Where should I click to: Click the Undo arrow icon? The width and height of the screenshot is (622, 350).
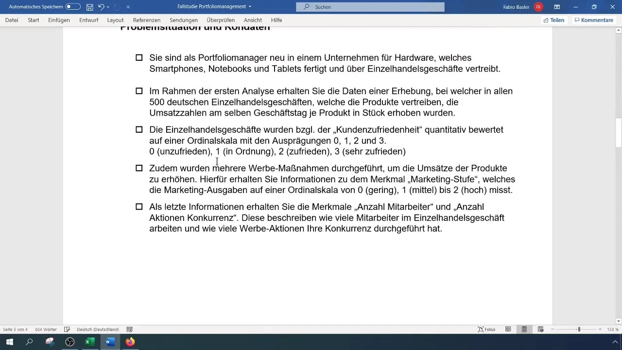(101, 7)
